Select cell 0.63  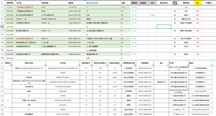coord(100,77)
